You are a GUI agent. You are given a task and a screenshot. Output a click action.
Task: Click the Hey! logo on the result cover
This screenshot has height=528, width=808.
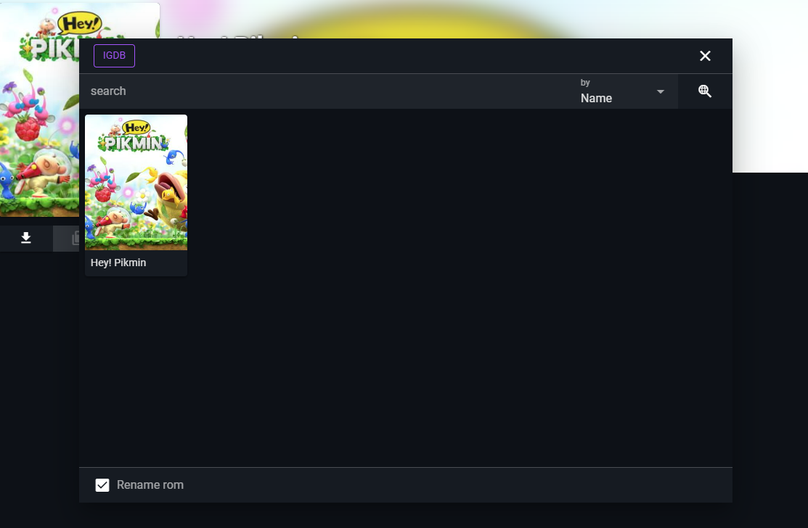[136, 126]
